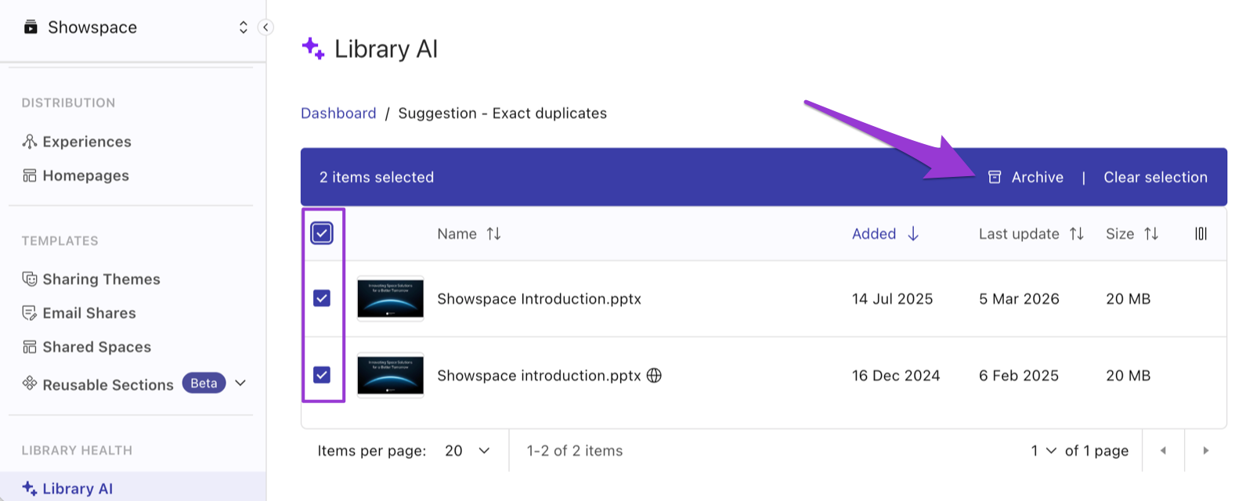The width and height of the screenshot is (1253, 501).
Task: Go to the next page arrow
Action: 1206,450
